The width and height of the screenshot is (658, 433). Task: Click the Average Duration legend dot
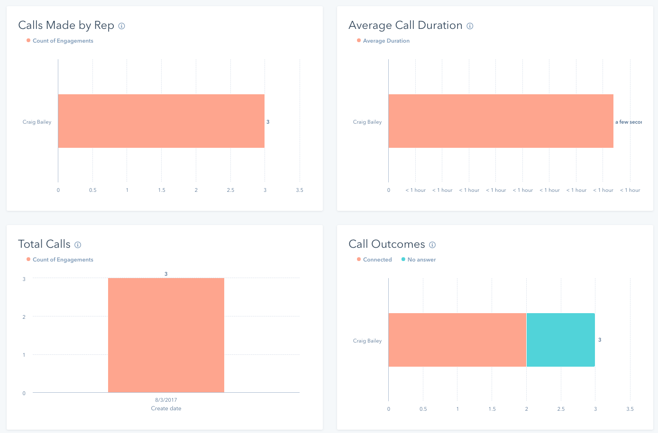point(359,41)
